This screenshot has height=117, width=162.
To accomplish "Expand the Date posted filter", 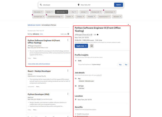I will tap(38, 12).
